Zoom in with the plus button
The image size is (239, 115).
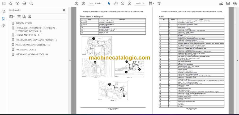pos(129,3)
